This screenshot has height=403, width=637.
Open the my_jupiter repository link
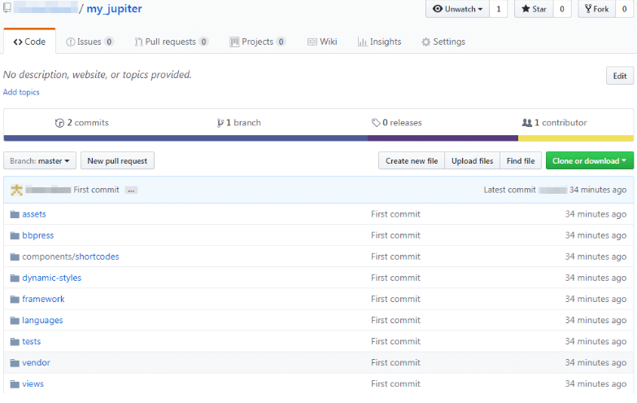coord(114,9)
